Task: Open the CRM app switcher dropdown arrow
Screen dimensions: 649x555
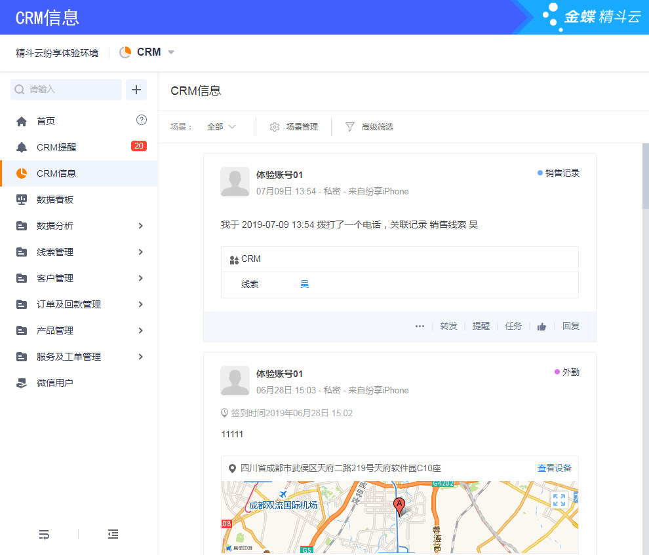Action: coord(171,52)
